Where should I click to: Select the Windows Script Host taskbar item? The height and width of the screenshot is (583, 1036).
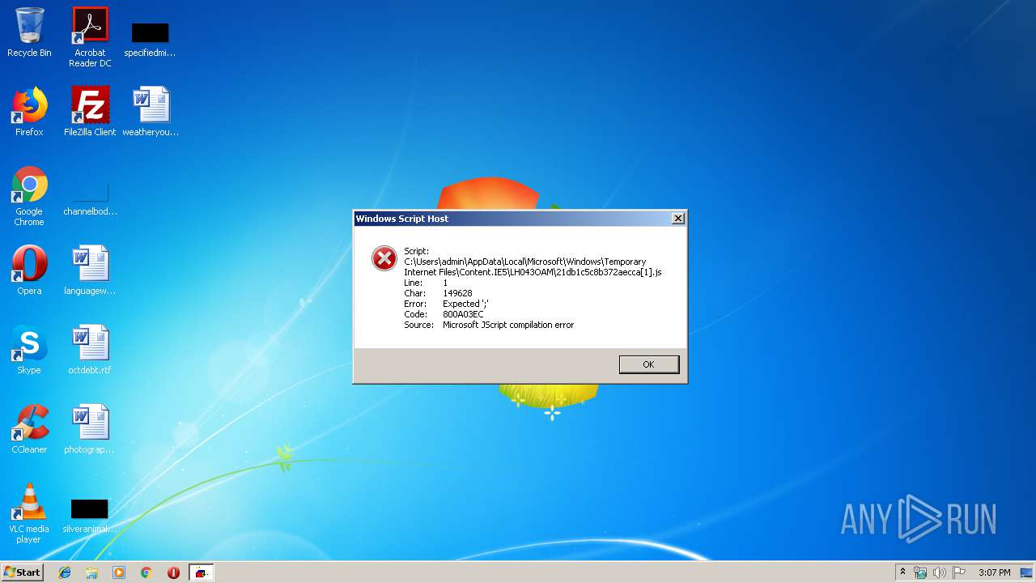click(x=202, y=572)
